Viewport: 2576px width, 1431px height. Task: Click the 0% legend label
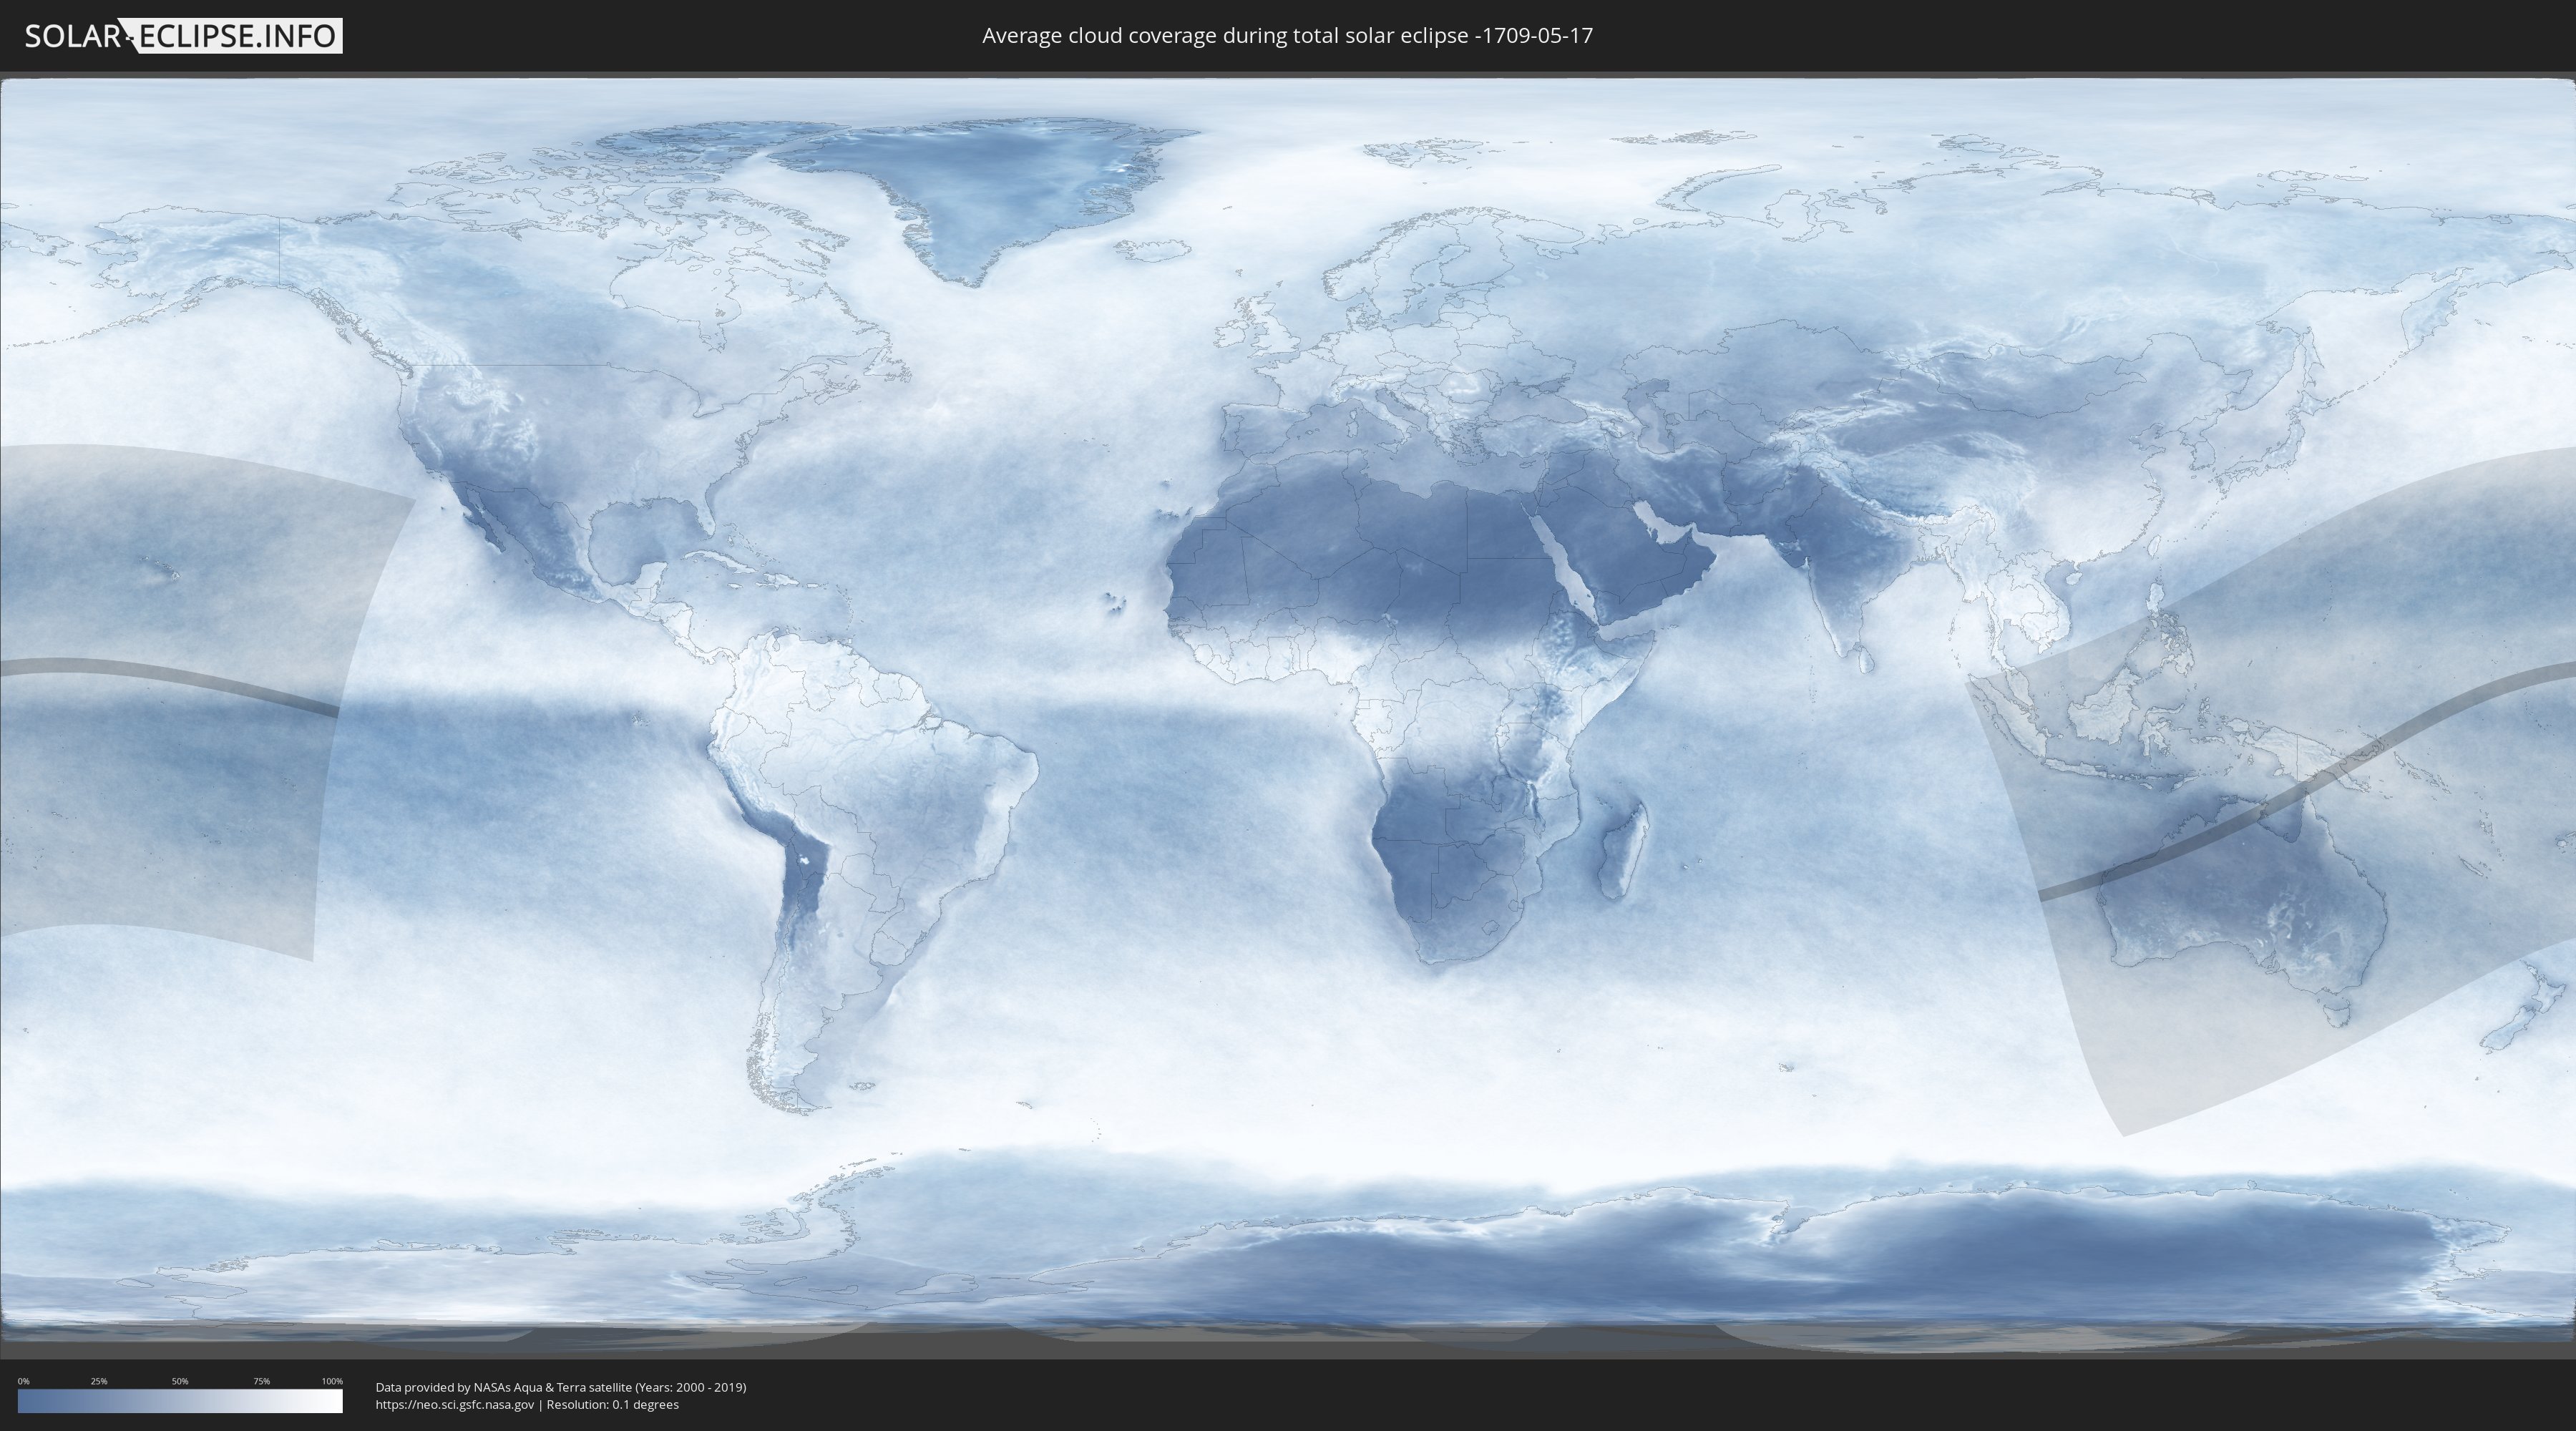coord(24,1381)
